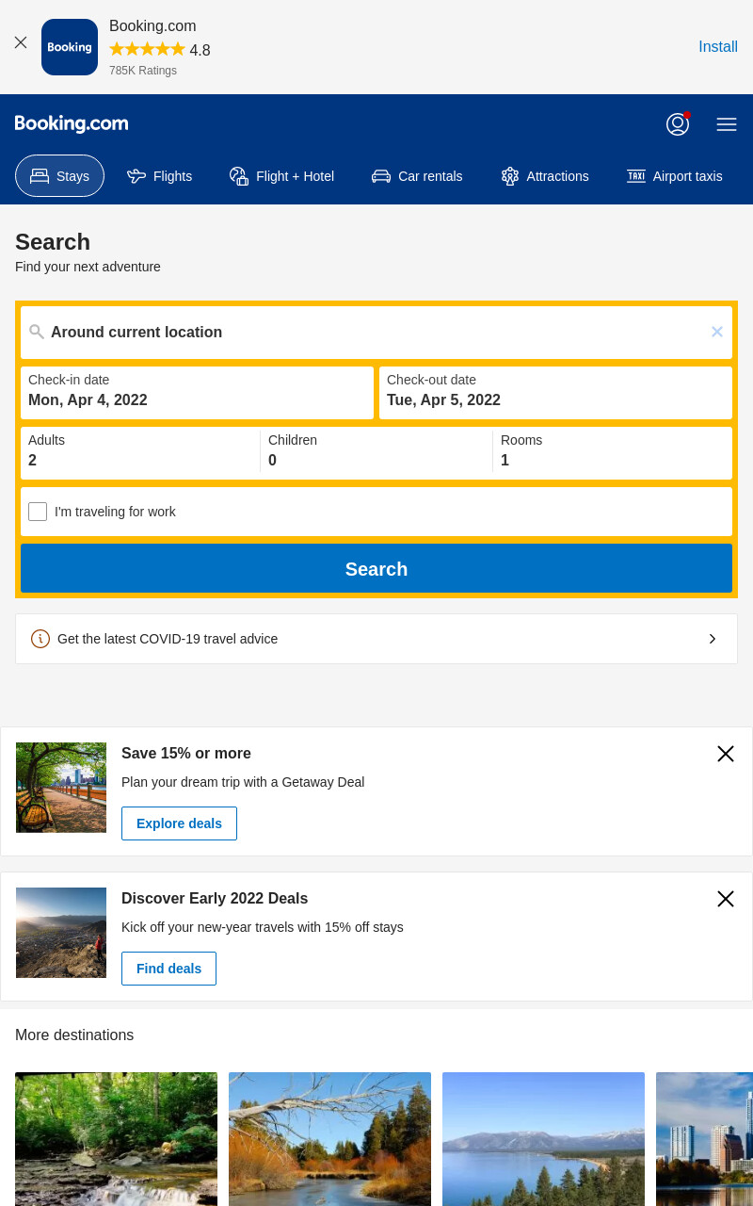Switch to the Flights tab
Screen dimensions: 753x1206
[159, 176]
